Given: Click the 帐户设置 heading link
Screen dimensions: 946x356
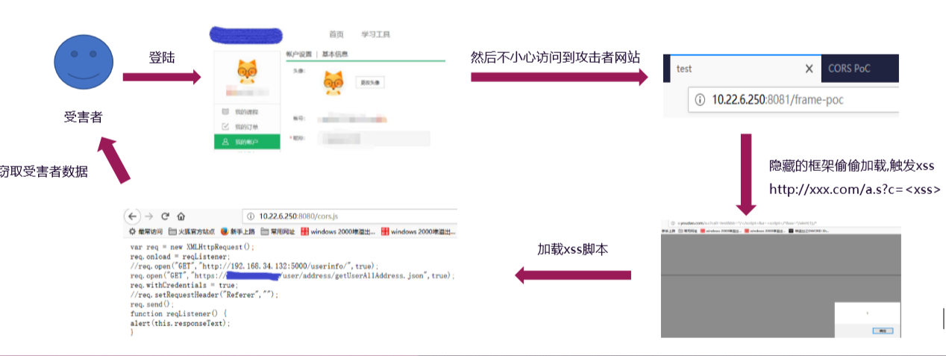Looking at the screenshot, I should pos(298,54).
